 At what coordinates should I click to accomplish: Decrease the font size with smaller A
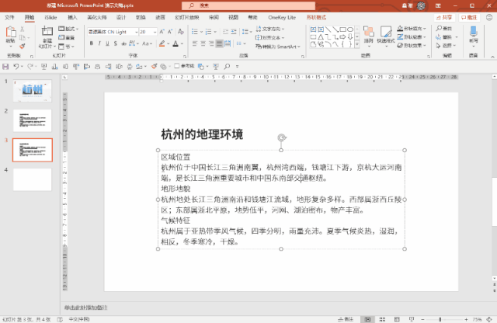(x=170, y=32)
